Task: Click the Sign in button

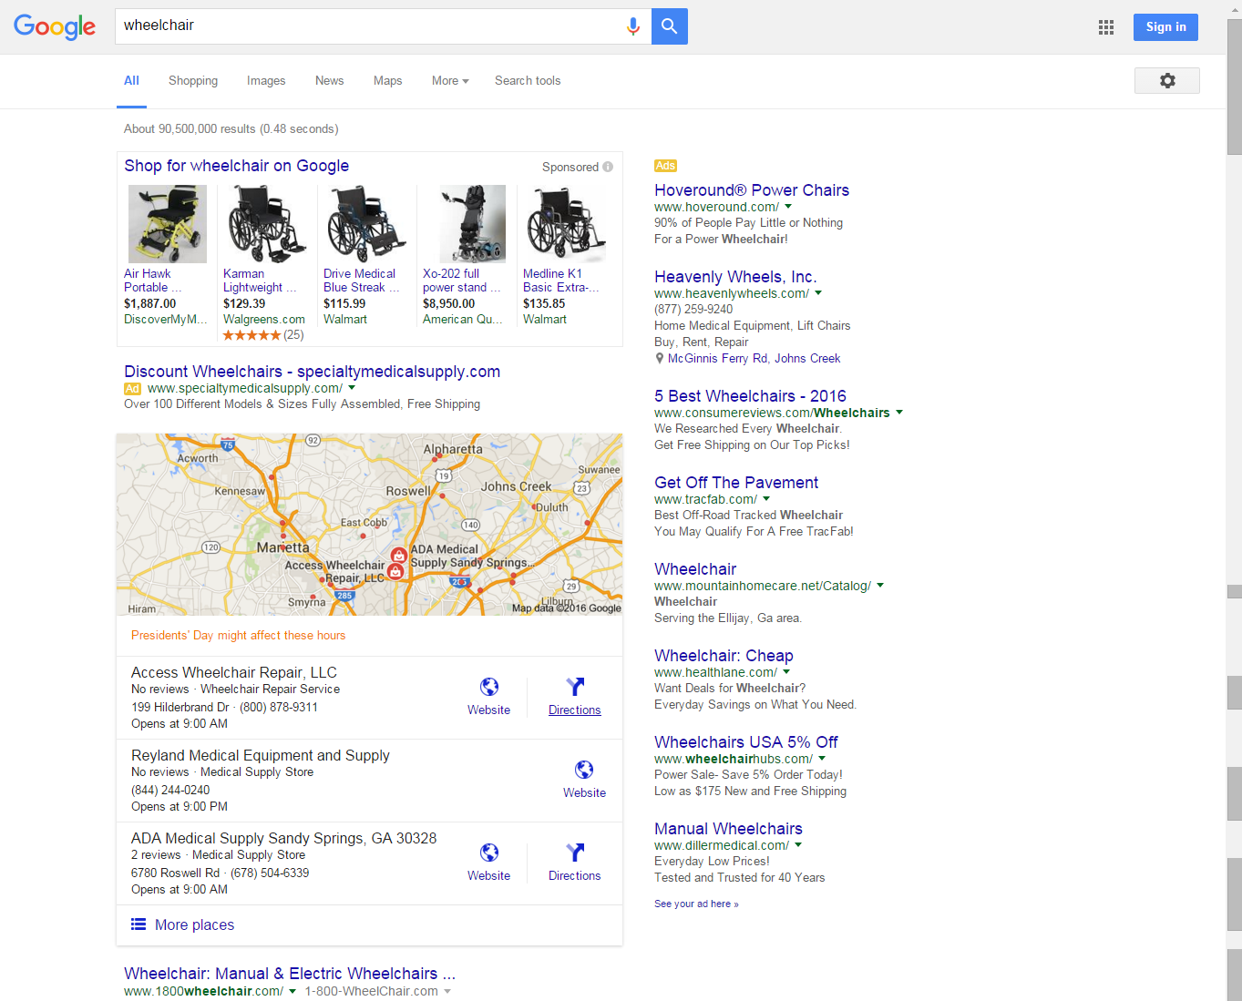Action: (1165, 27)
